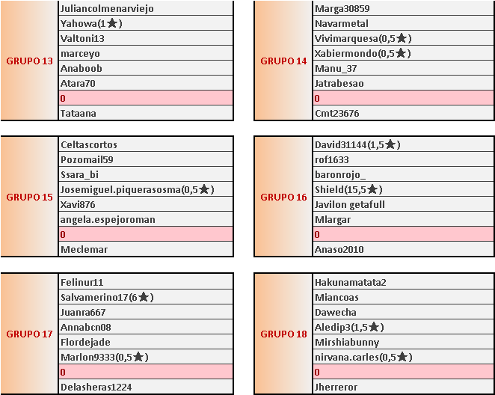
Task: Click the name Celtascortos
Action: pos(89,144)
